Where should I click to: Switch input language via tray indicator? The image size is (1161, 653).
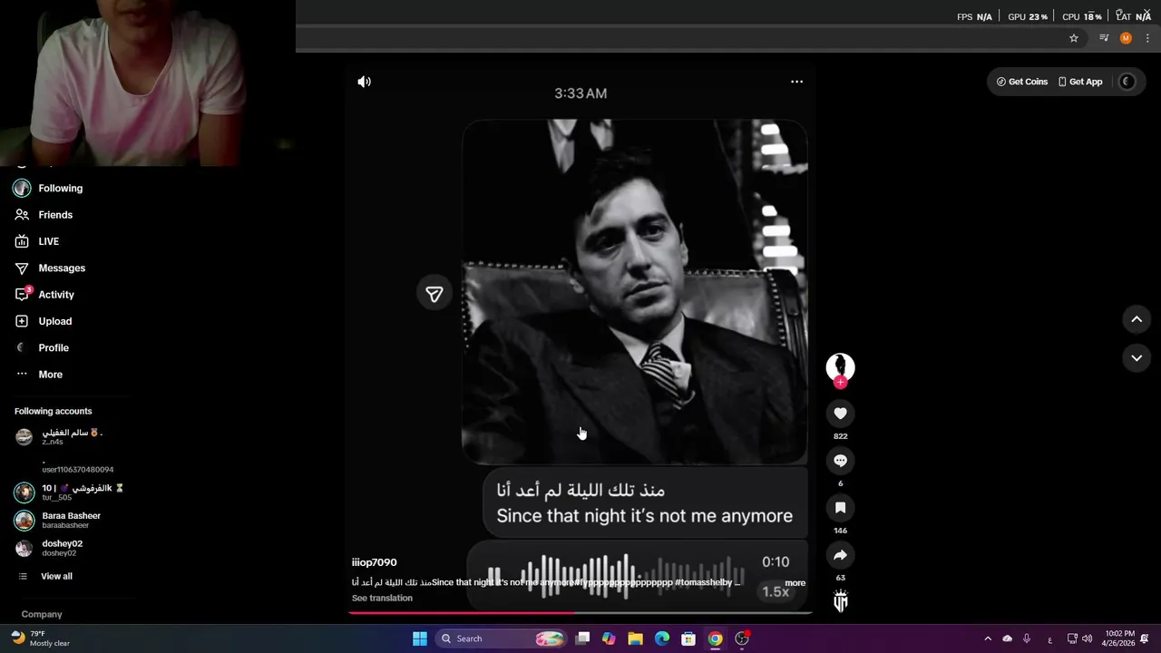coord(1049,639)
